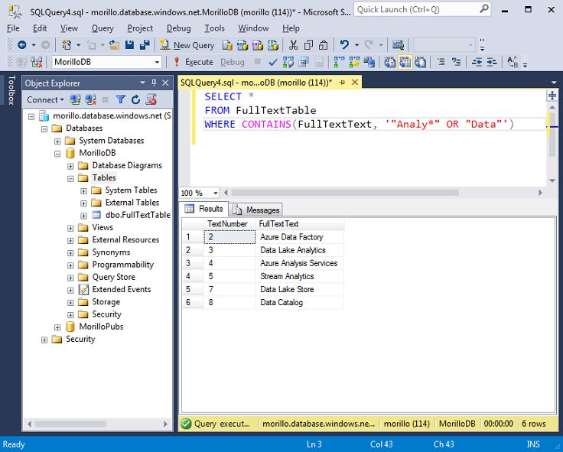This screenshot has width=563, height=452.
Task: Click the Execute button
Action: [194, 62]
